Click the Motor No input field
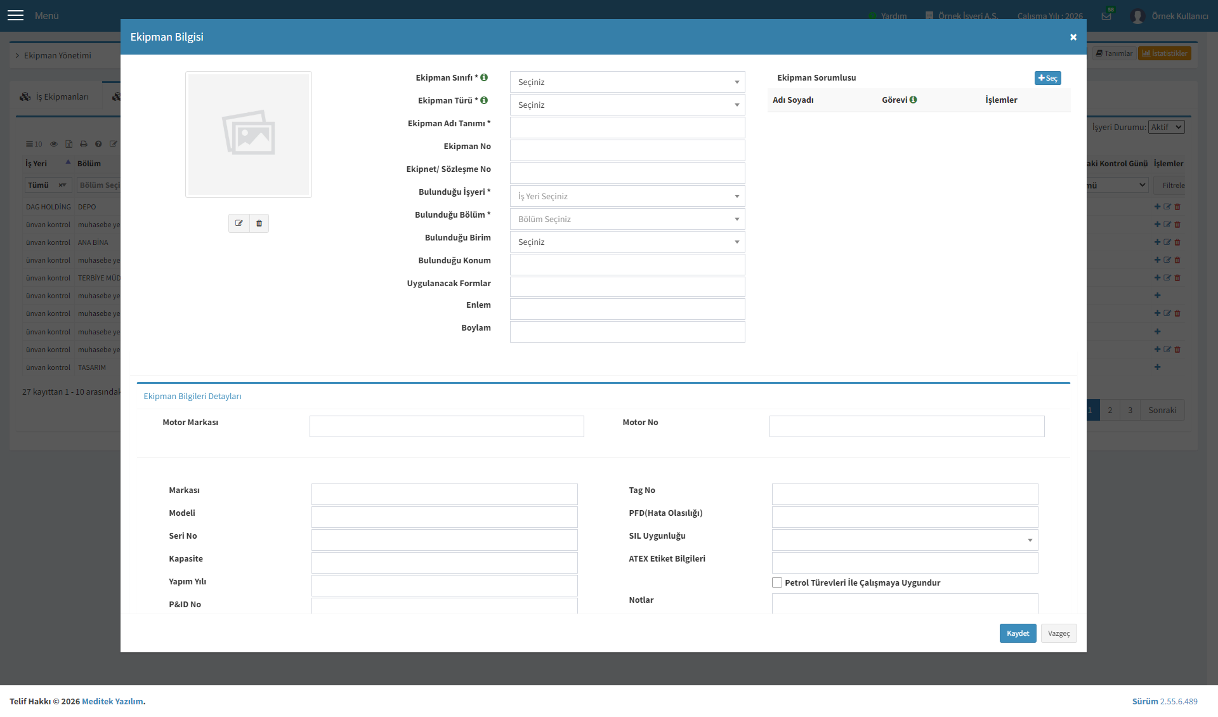This screenshot has height=717, width=1218. (907, 426)
